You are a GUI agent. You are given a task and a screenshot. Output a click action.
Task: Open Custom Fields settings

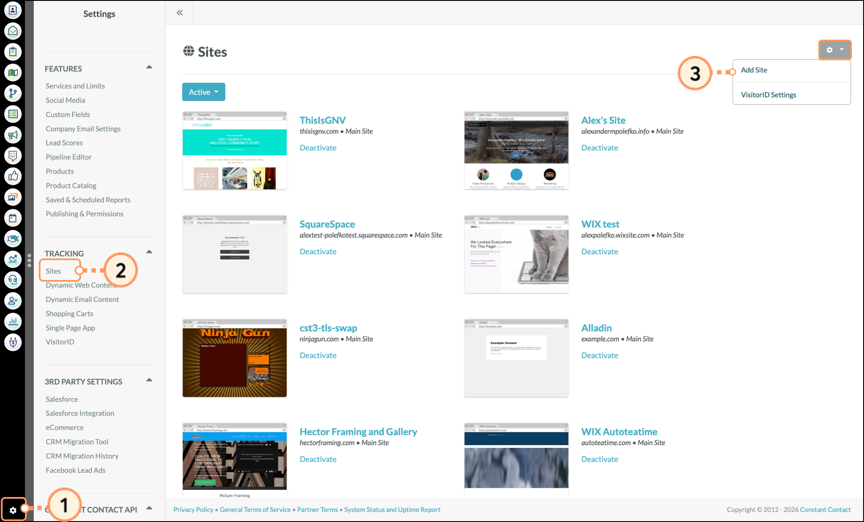coord(68,114)
